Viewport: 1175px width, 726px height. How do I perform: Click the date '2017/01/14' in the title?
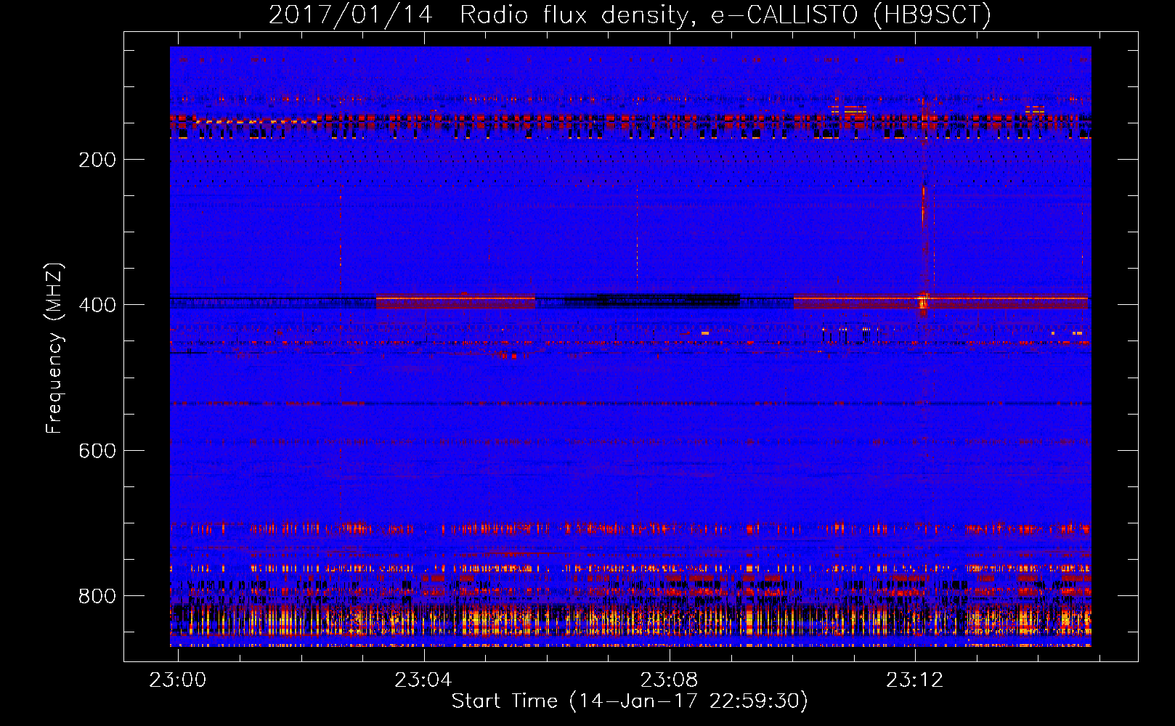click(351, 15)
